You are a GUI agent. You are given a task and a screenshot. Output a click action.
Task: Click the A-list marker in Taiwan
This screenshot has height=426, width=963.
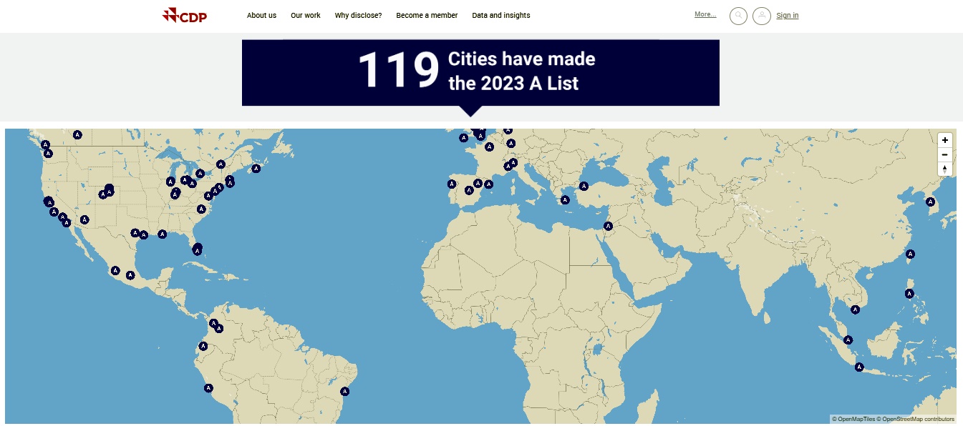point(910,253)
